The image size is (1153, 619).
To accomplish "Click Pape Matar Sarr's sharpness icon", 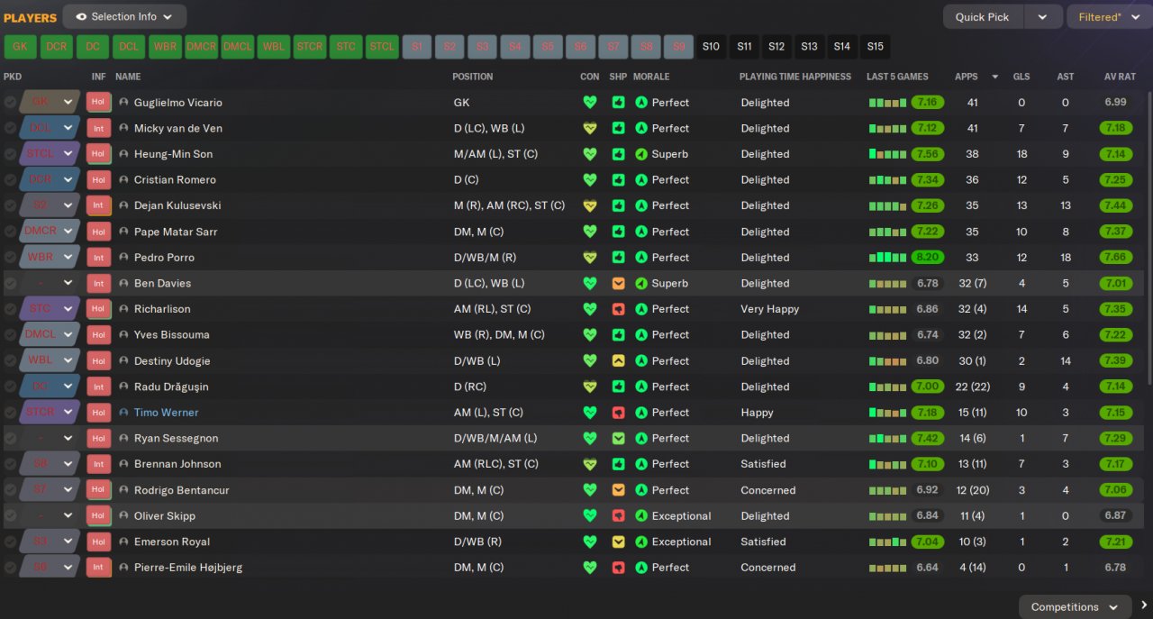I will [x=618, y=232].
